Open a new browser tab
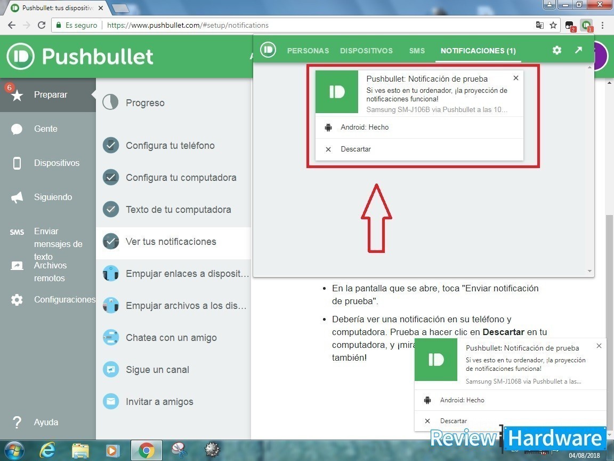This screenshot has width=614, height=461. tap(120, 8)
